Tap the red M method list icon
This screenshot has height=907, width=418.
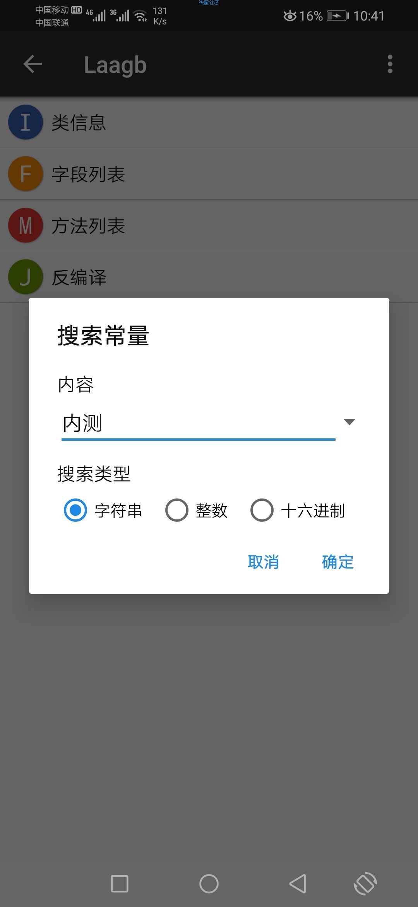tap(26, 225)
